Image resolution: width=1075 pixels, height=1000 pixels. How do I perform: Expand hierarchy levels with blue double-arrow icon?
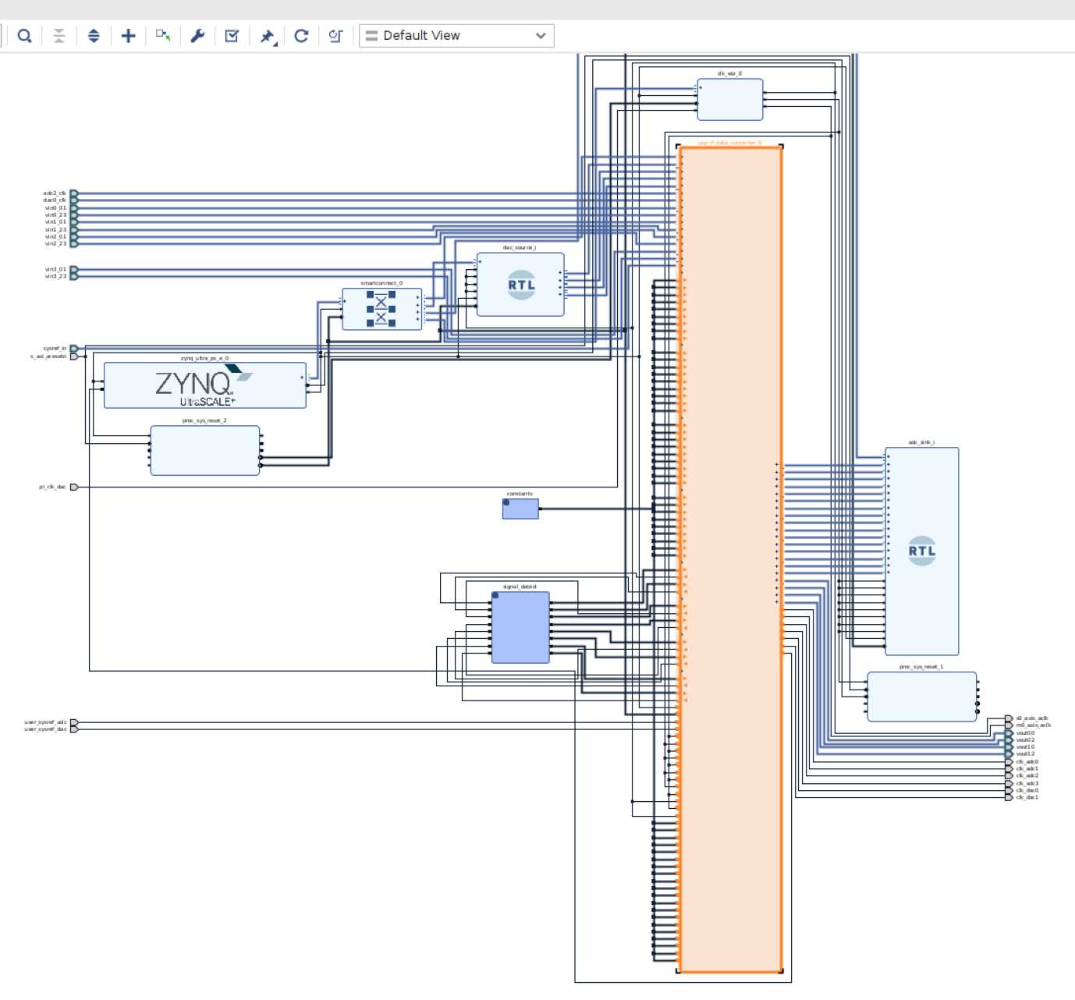tap(94, 36)
